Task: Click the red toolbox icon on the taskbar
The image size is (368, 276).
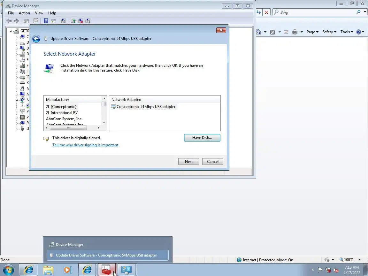Action: click(106, 270)
